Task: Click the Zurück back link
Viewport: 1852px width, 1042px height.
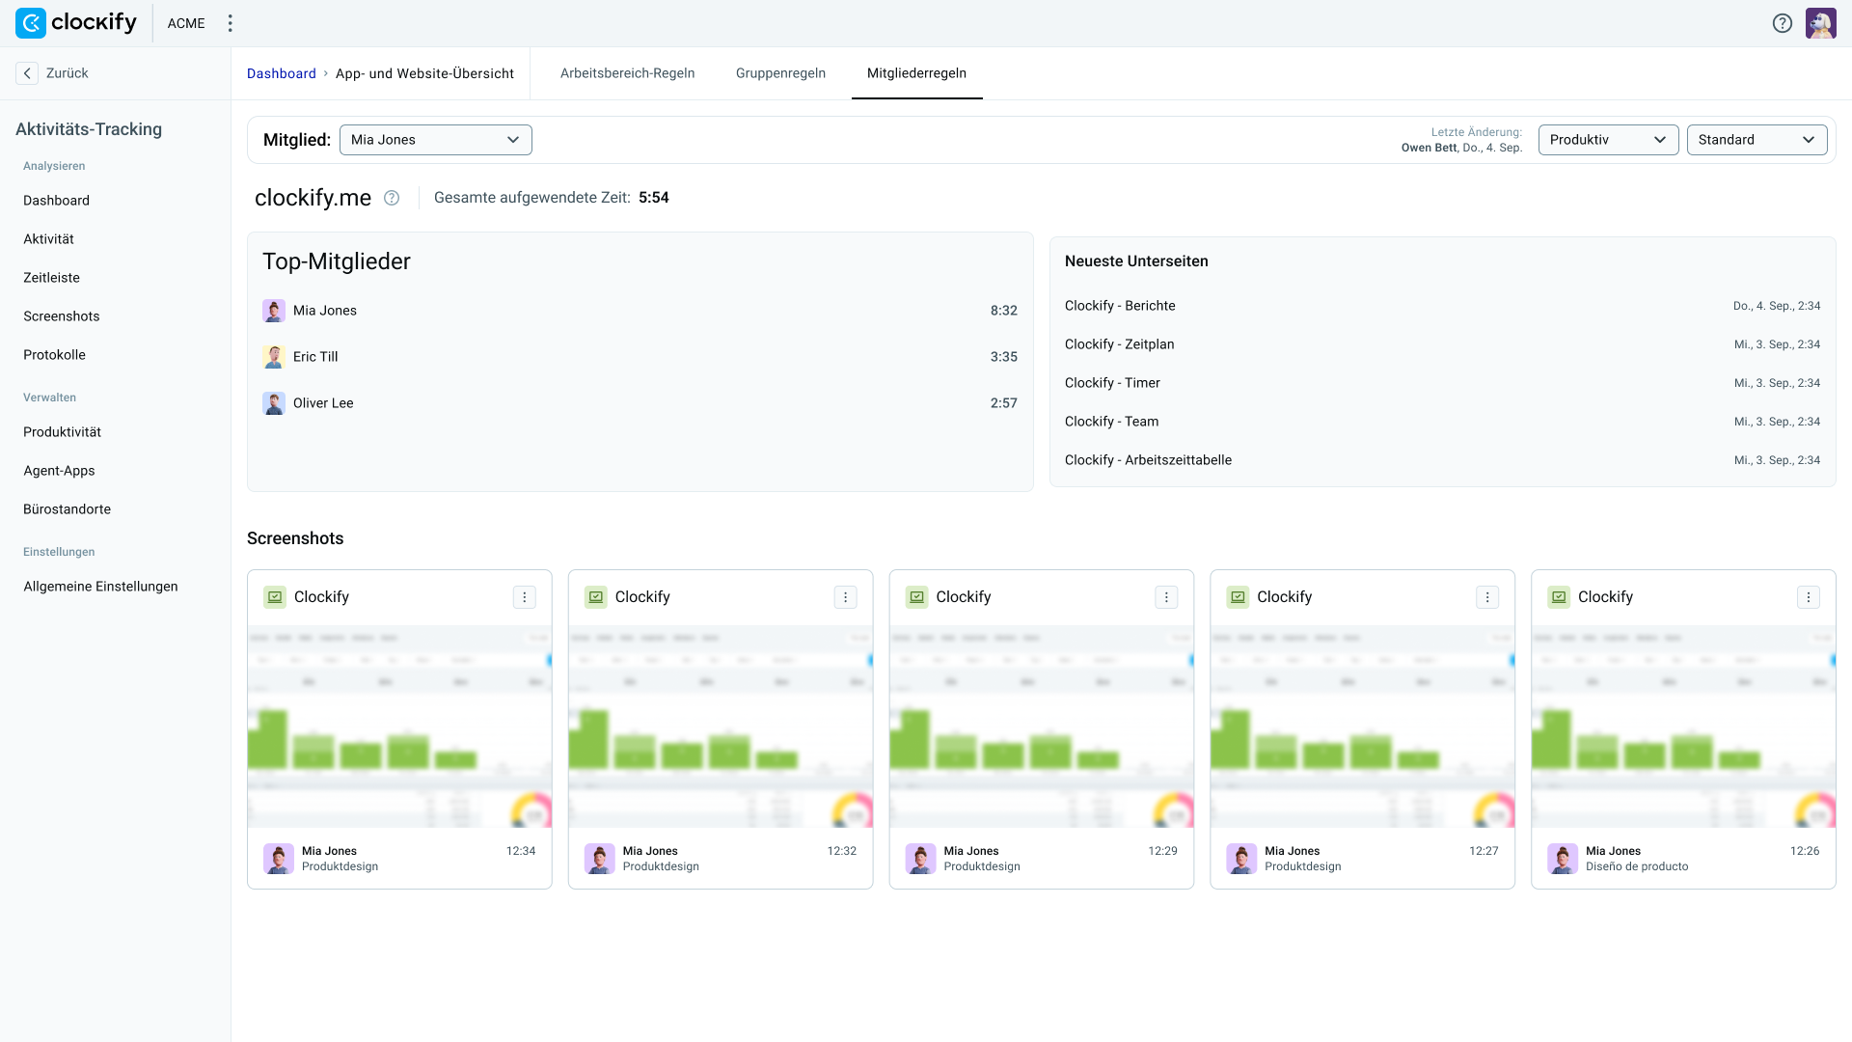Action: 68,73
